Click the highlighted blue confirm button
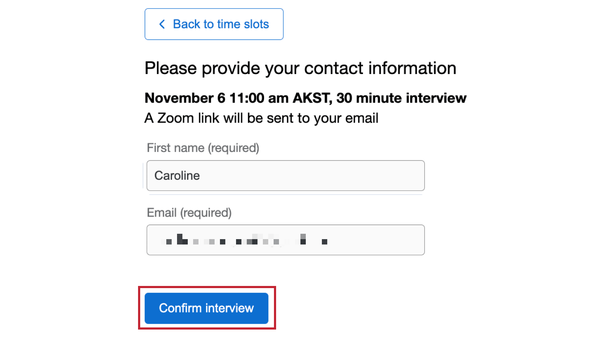Image resolution: width=608 pixels, height=341 pixels. (x=206, y=308)
